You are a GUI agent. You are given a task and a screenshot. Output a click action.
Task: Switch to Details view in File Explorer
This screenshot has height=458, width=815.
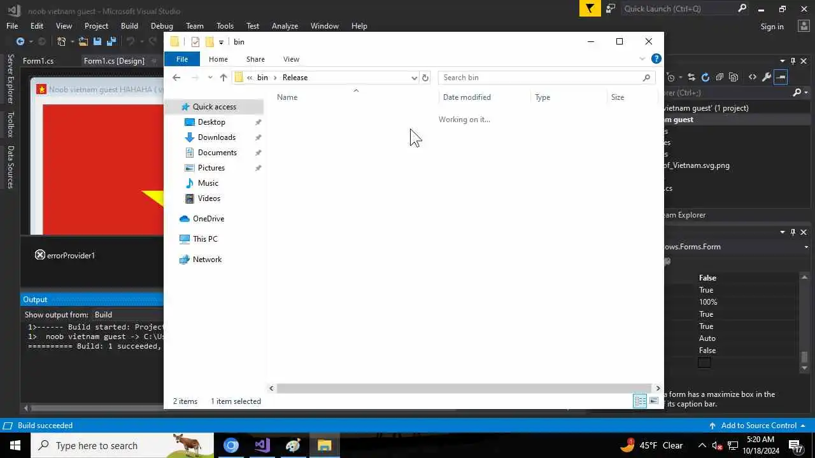point(640,401)
